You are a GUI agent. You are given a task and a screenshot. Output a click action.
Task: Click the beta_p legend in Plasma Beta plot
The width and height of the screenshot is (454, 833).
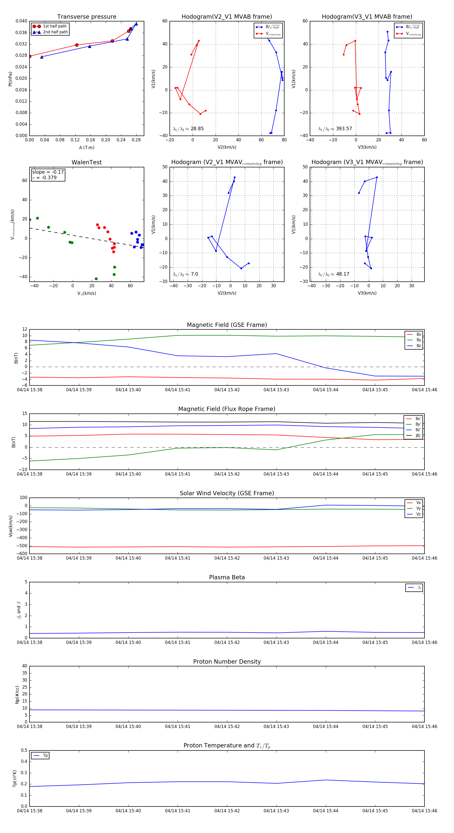[414, 588]
